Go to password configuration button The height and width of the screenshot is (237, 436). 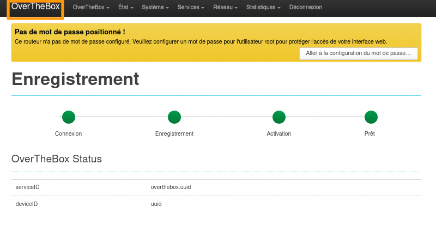click(x=359, y=53)
